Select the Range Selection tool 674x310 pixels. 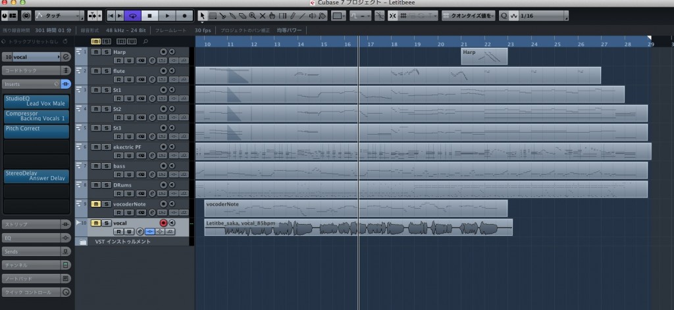click(213, 16)
